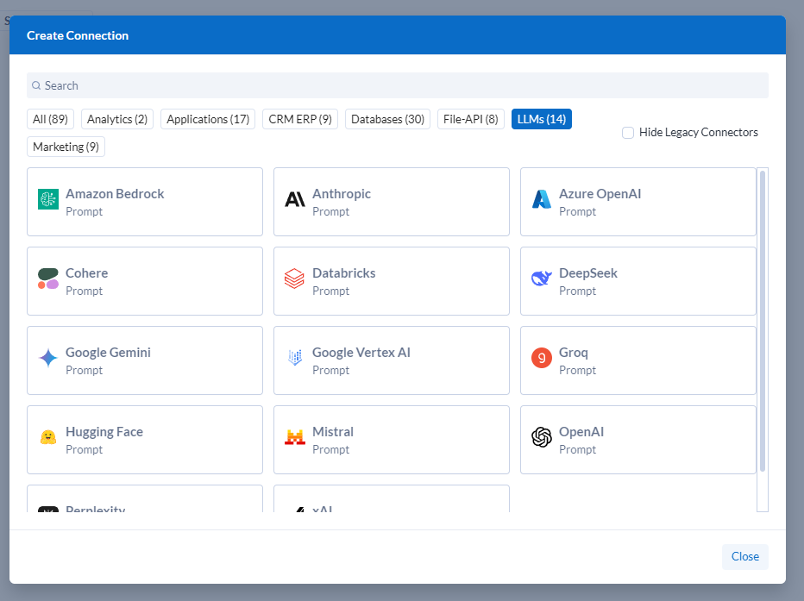The image size is (804, 601).
Task: Pick the Azure OpenAI connector name
Action: coord(600,194)
